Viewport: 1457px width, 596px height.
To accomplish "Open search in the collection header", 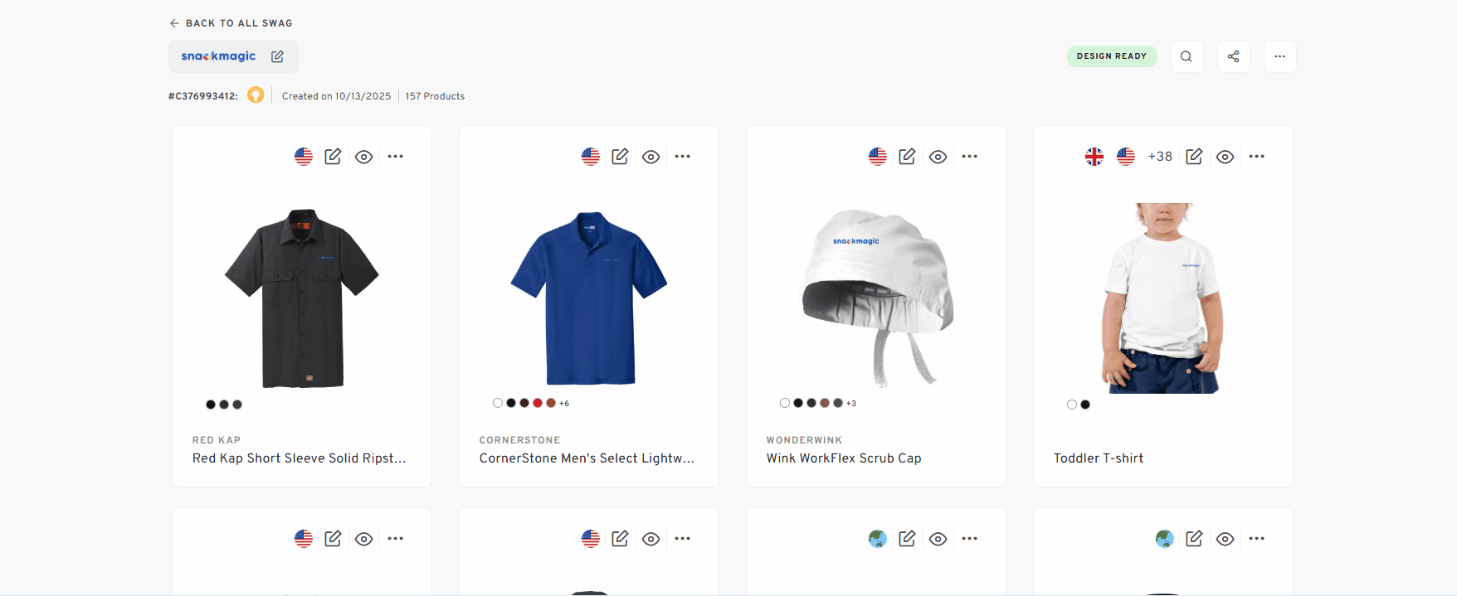I will pos(1187,56).
